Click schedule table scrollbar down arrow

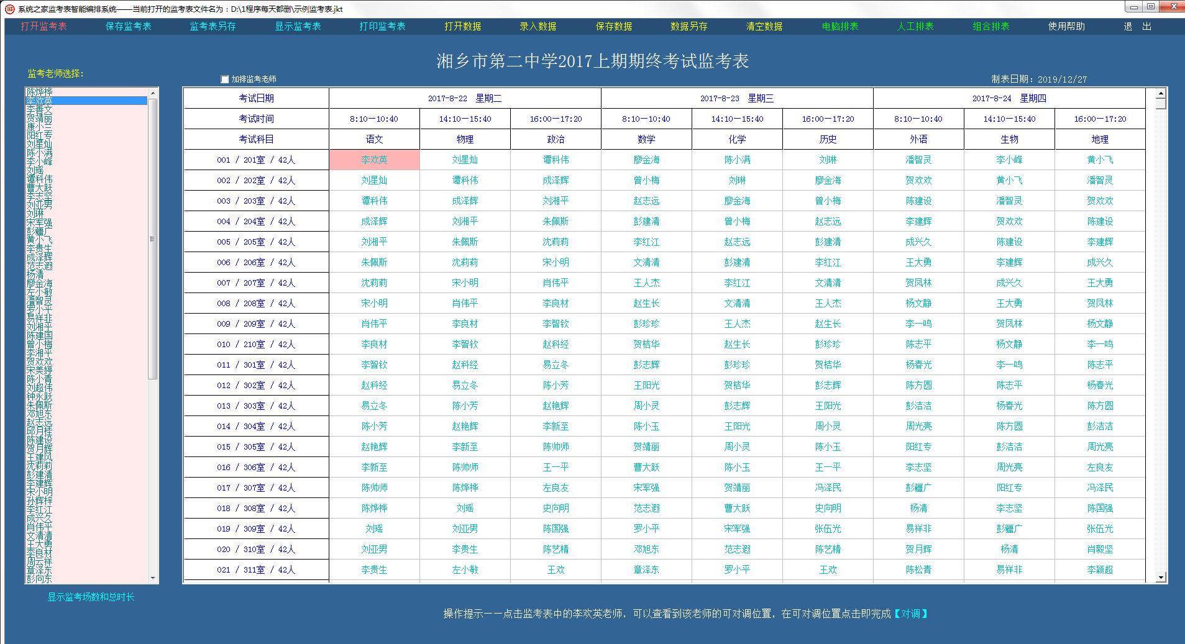click(1160, 578)
